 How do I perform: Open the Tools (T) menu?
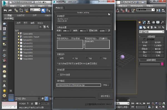click(x=23, y=6)
